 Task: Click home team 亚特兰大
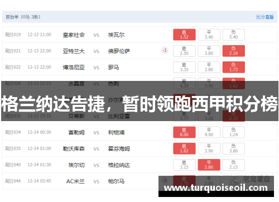[x=74, y=51]
